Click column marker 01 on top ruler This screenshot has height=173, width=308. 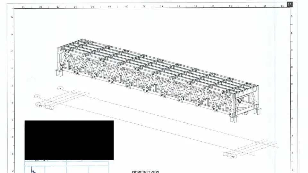(x=23, y=7)
